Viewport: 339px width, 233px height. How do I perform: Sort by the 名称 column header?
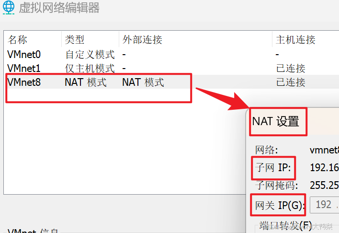point(18,40)
